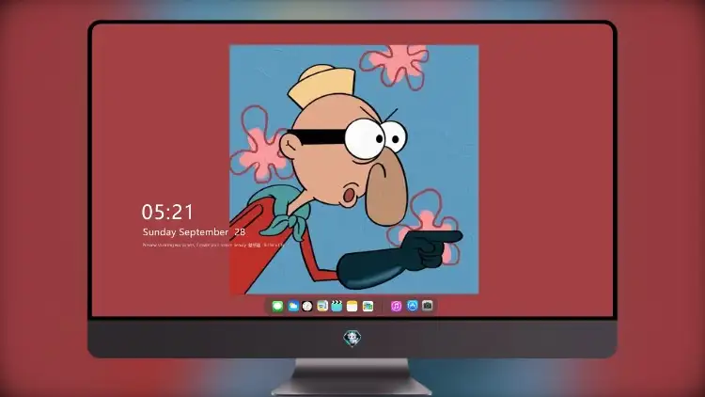Screen dimensions: 705x397
Task: Click the character logo on monitor chin
Action: pos(352,338)
